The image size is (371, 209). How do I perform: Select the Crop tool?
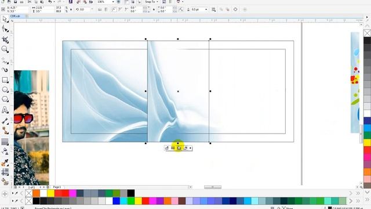[5, 39]
